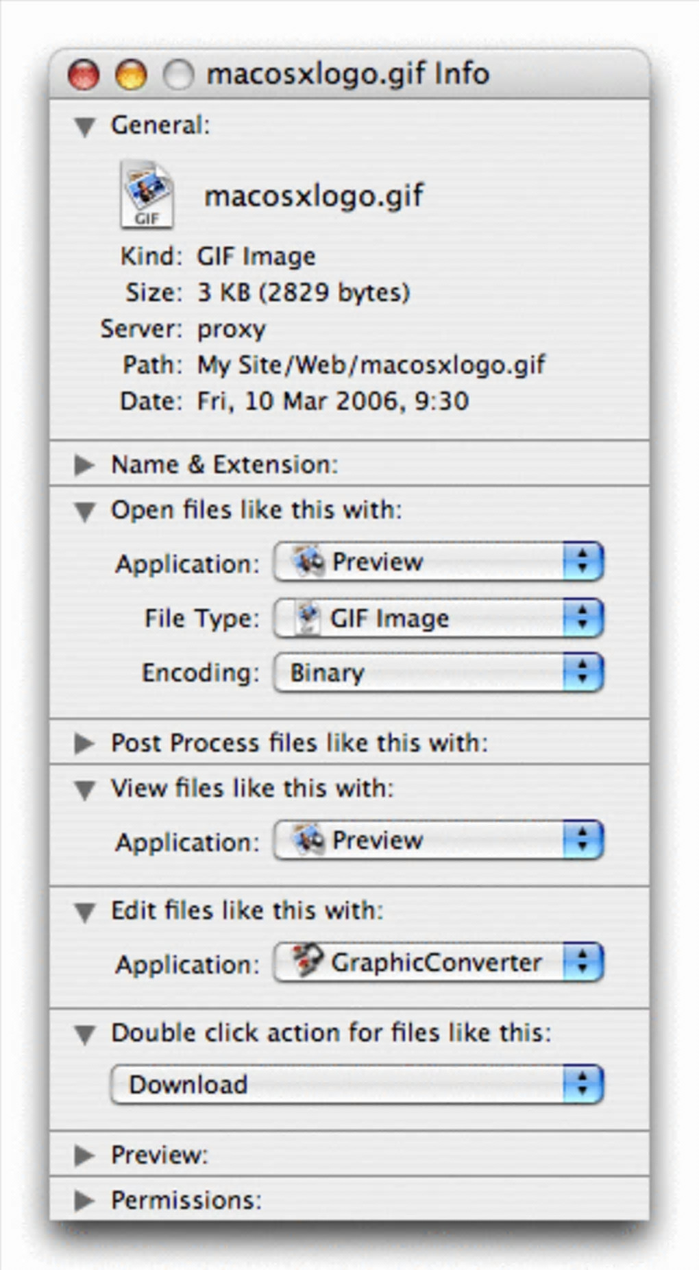Minimize the Info window with yellow button
Viewport: 699px width, 1270px height.
(x=131, y=74)
